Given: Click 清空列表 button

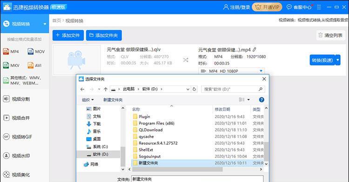Looking at the screenshot, I should 331,35.
